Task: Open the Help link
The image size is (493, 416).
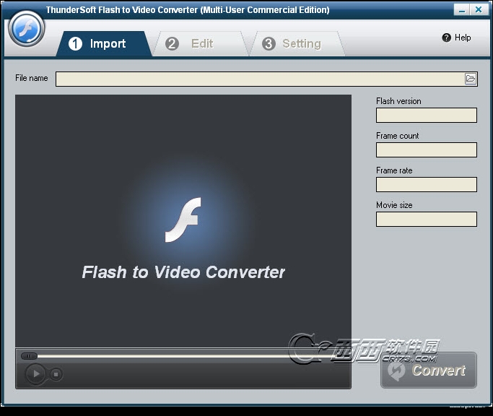Action: coord(463,38)
